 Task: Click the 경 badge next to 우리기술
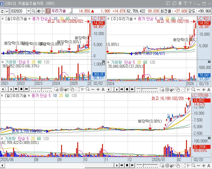click(x=48, y=11)
